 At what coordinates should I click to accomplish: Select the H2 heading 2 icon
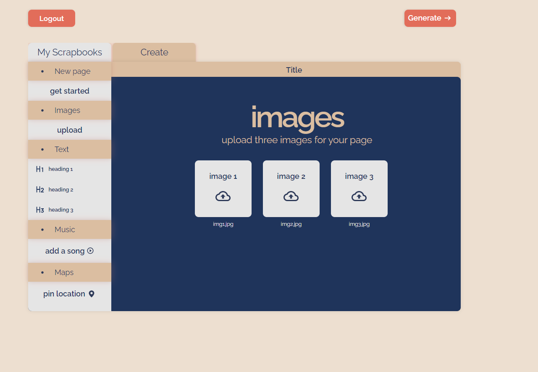[39, 189]
